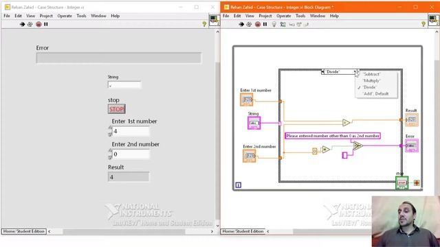The image size is (440, 247).
Task: Select String control terminal on diagram
Action: [x=254, y=123]
